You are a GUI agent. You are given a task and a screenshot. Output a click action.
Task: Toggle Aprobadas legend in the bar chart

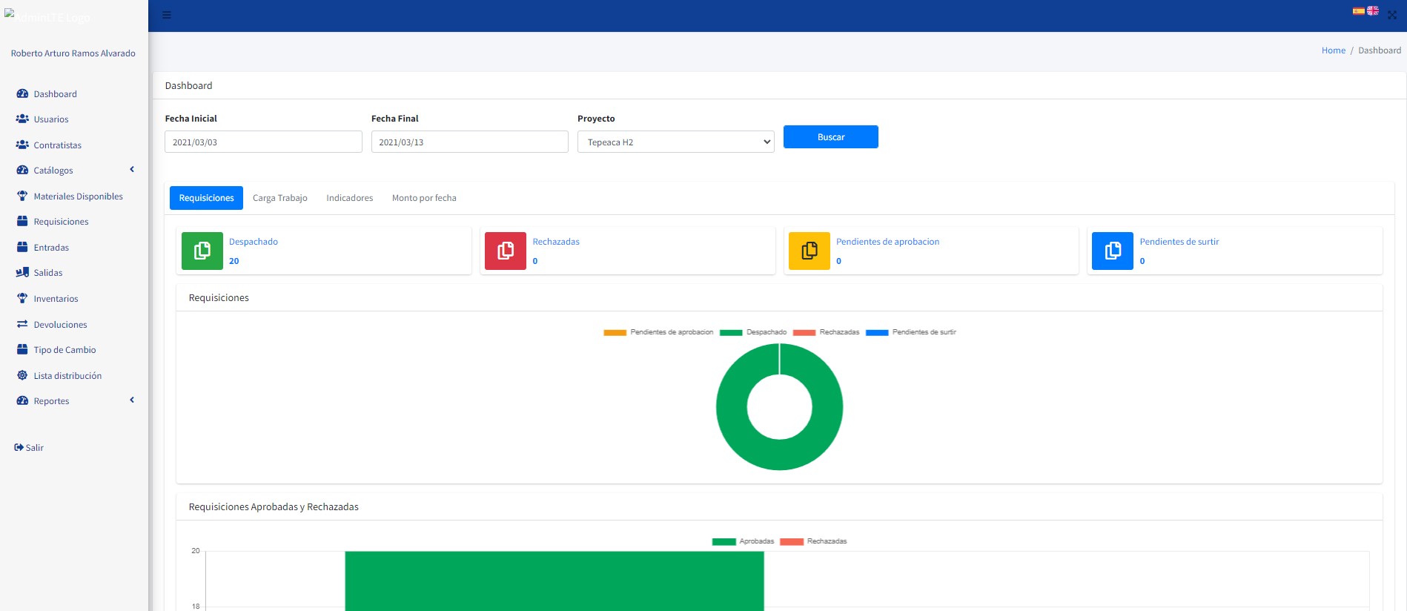pos(743,541)
